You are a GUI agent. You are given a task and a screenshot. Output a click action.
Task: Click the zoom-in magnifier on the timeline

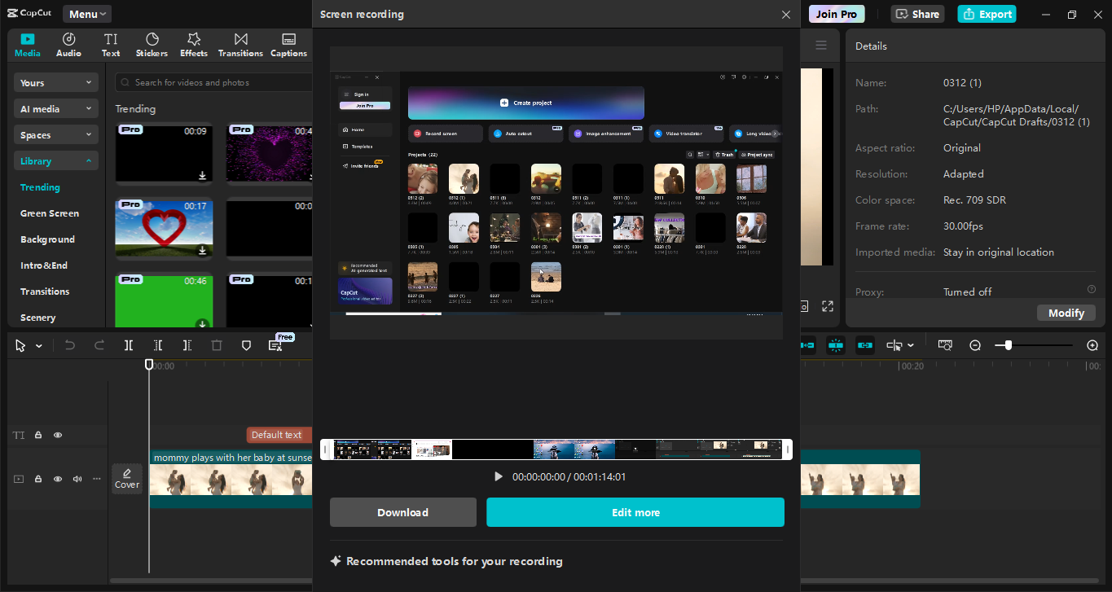[1092, 345]
